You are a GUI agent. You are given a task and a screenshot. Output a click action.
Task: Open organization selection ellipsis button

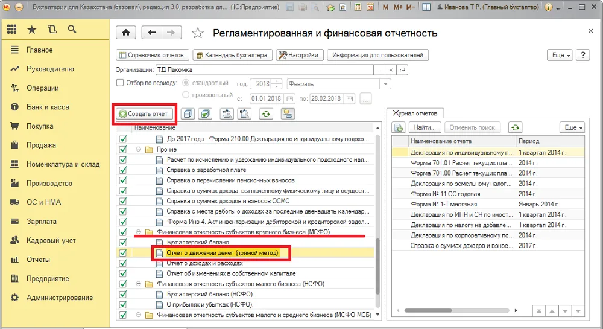(x=379, y=69)
